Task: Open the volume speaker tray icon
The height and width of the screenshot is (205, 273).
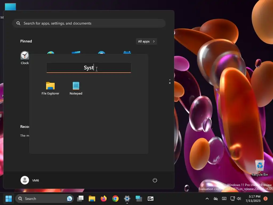Action: (239, 199)
